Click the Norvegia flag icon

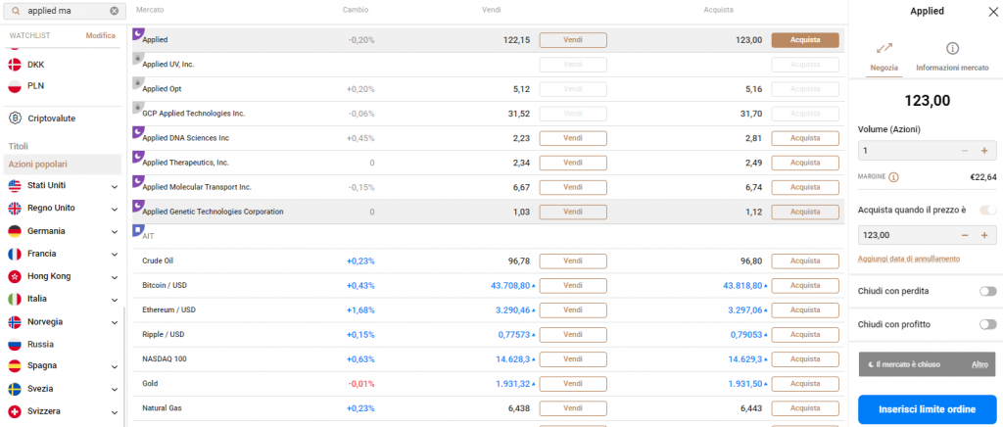click(15, 321)
